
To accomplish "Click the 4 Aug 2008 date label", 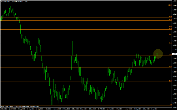I will 21,109.
